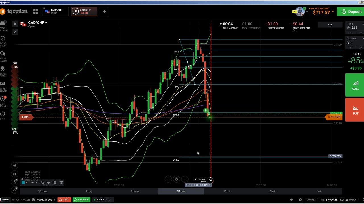Select the 30 days time range
Screen dimensions: 364x204
pyautogui.click(x=43, y=191)
